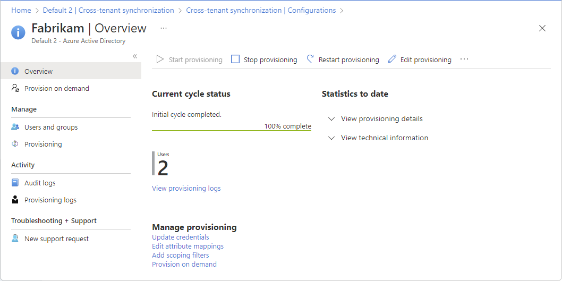Expand View provisioning details

tap(375, 118)
